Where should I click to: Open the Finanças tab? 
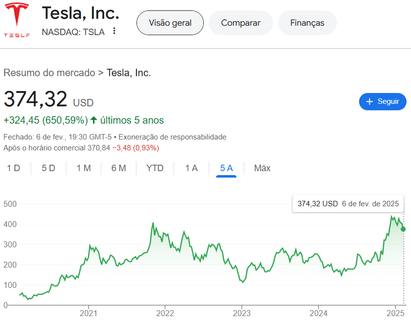tap(307, 23)
